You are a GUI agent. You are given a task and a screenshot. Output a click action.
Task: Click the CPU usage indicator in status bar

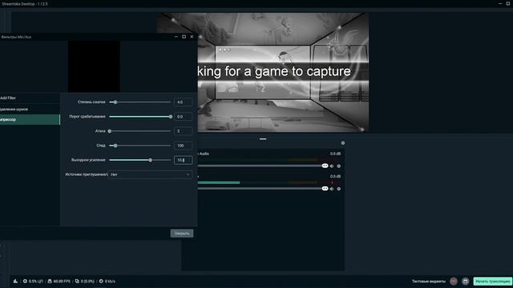click(33, 281)
